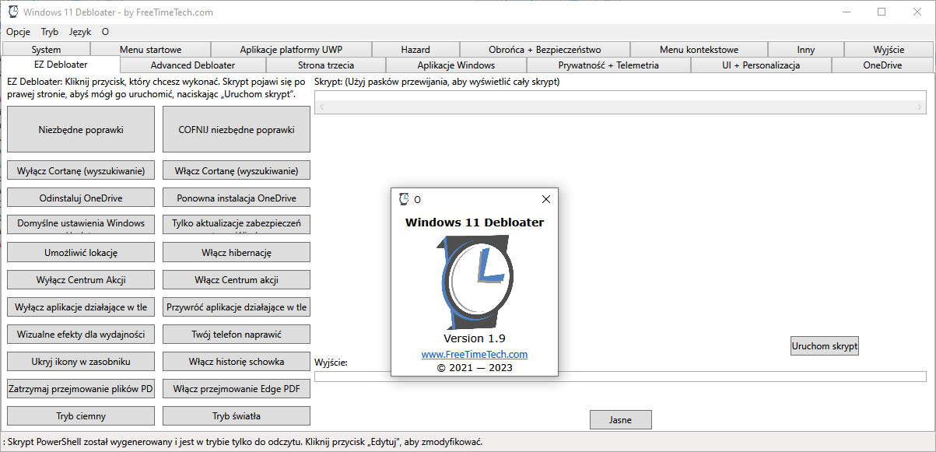936x452 pixels.
Task: Minimize the Debloater main window
Action: [x=847, y=12]
